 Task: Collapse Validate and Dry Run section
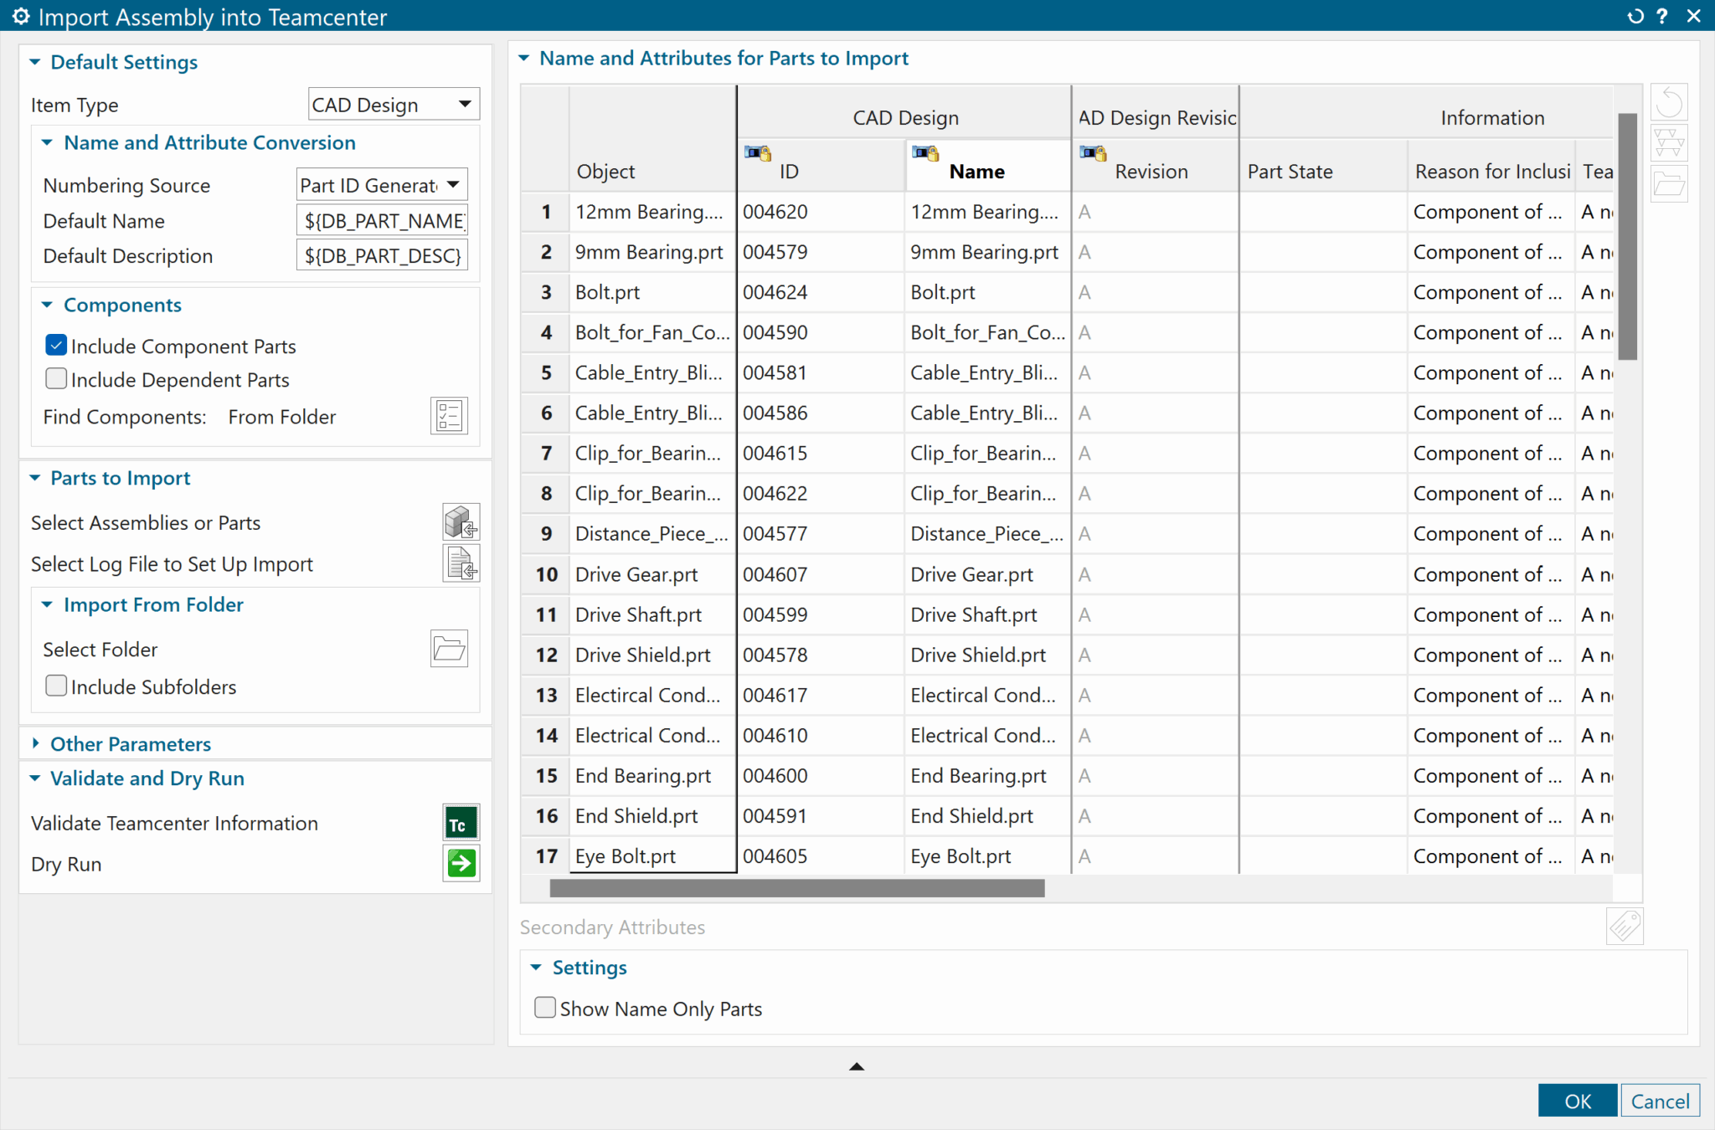pyautogui.click(x=34, y=778)
